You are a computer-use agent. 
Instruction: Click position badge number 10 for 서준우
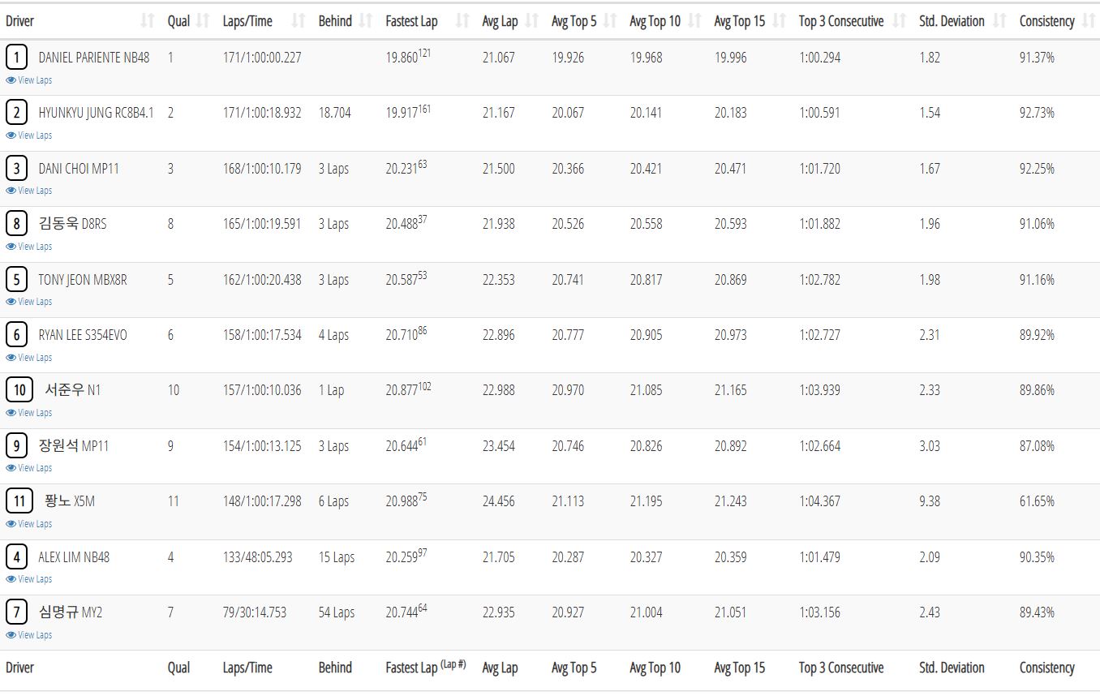pyautogui.click(x=20, y=390)
